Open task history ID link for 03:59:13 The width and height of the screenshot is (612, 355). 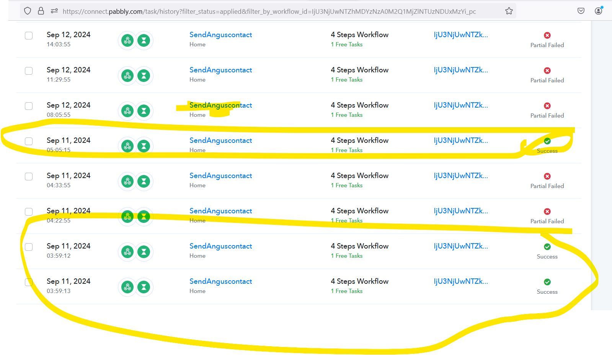tap(461, 281)
